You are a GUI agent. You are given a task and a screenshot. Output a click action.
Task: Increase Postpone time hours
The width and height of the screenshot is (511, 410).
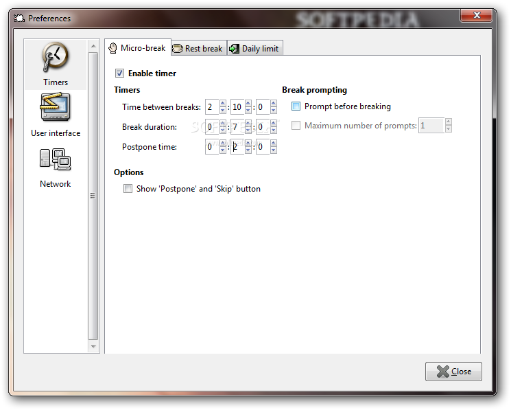pyautogui.click(x=223, y=143)
